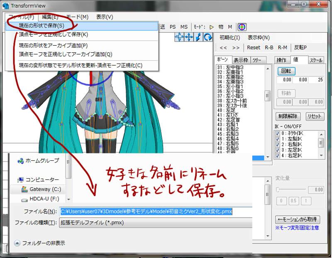Open the 表示(V) menu
The width and height of the screenshot is (332, 258).
click(105, 17)
